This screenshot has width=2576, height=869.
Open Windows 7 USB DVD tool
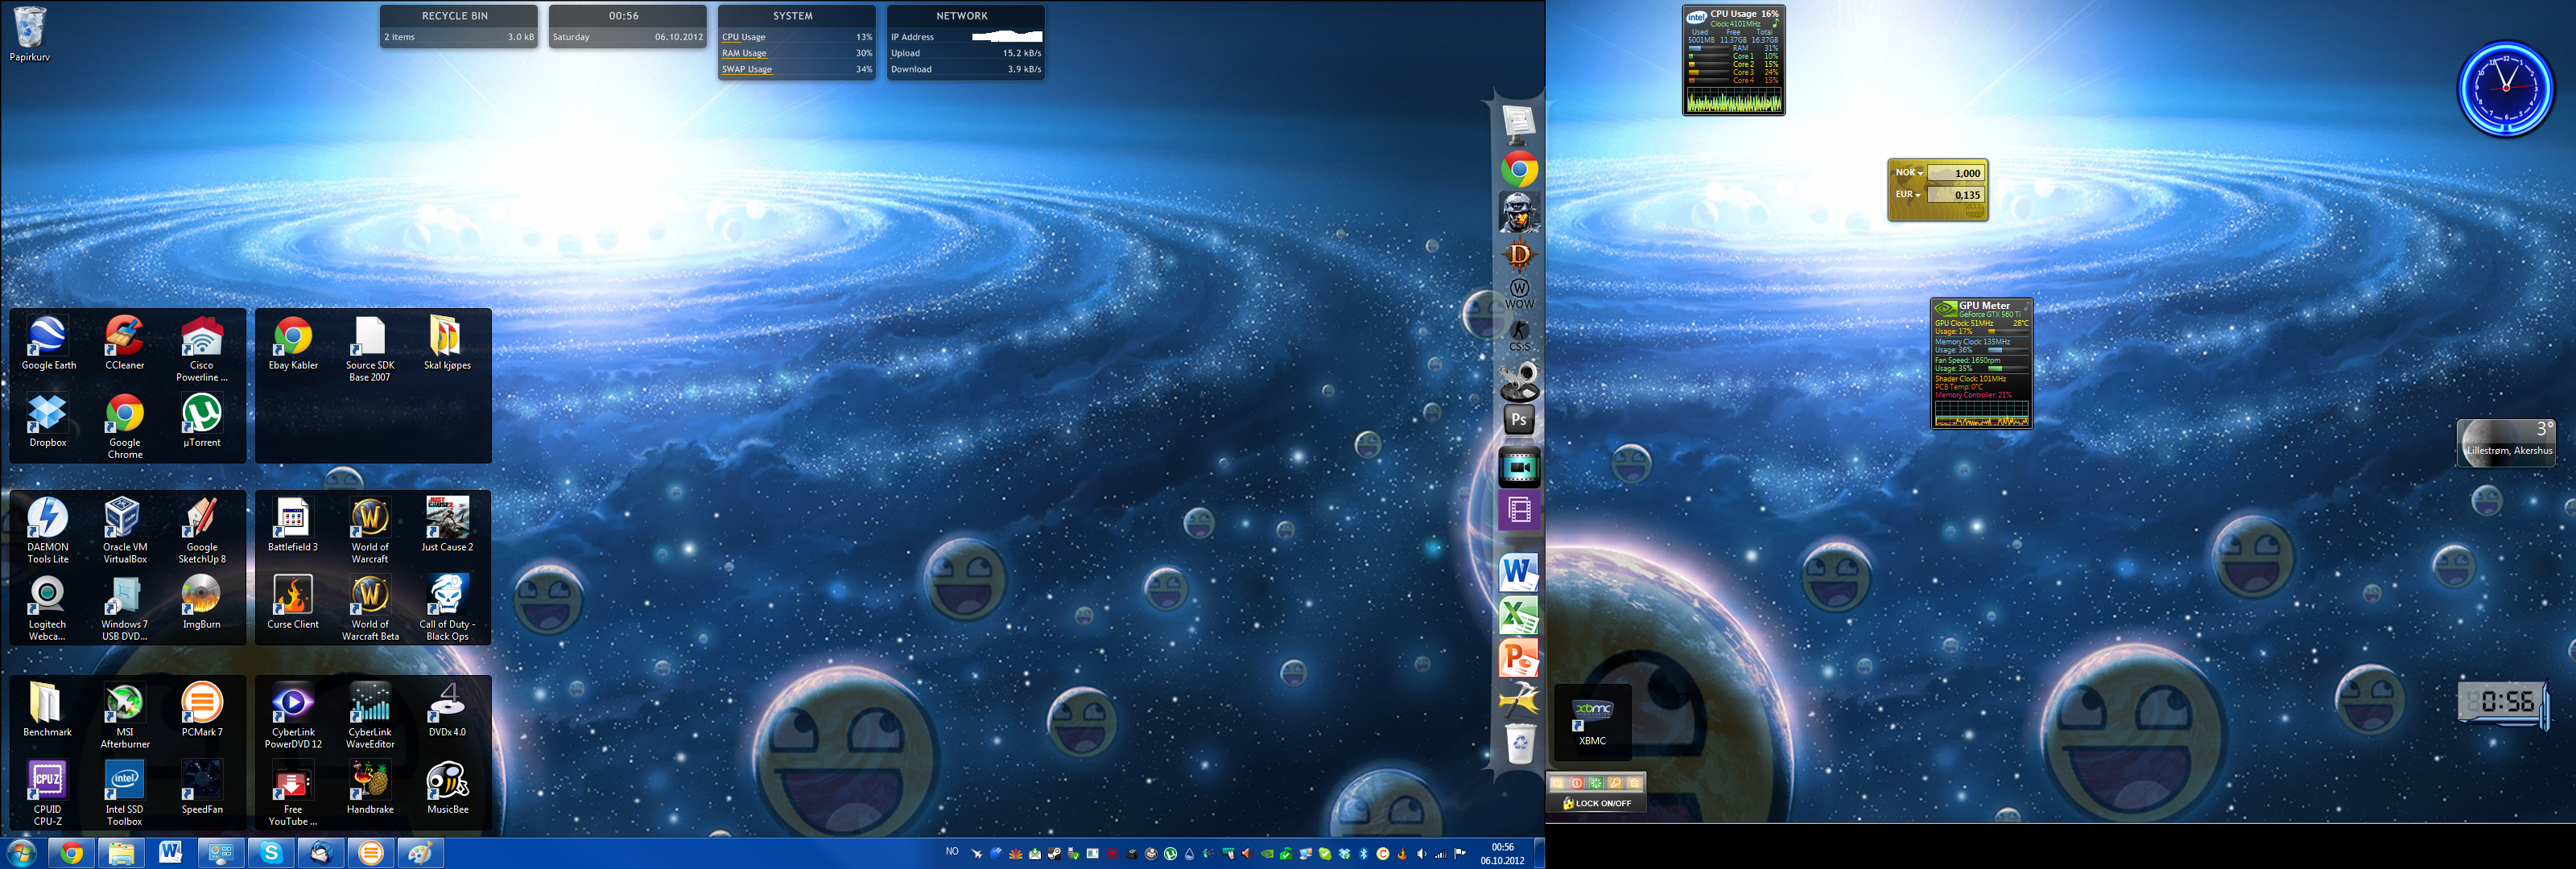point(125,608)
